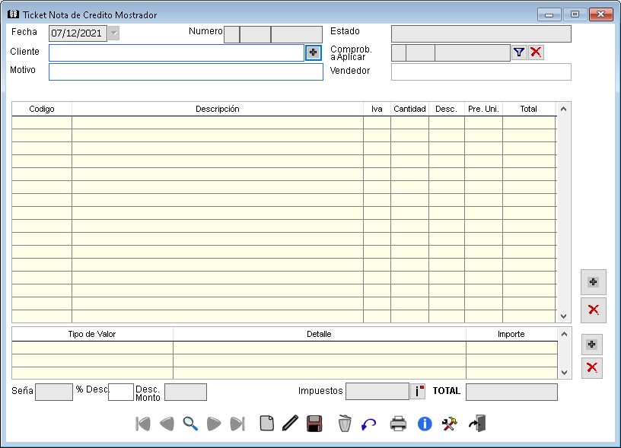Open the Fecha date dropdown arrow
This screenshot has height=448, width=621.
pyautogui.click(x=113, y=33)
